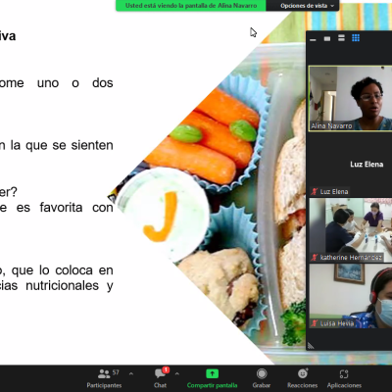
Task: Click the muted microphone icon beside katherine Hernández
Action: pos(315,258)
